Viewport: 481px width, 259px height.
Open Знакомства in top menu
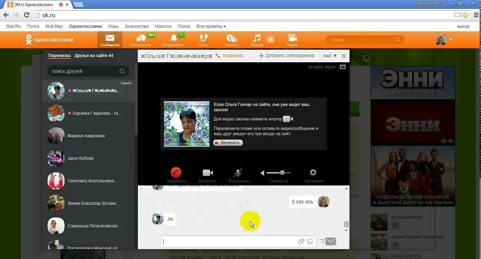(136, 26)
